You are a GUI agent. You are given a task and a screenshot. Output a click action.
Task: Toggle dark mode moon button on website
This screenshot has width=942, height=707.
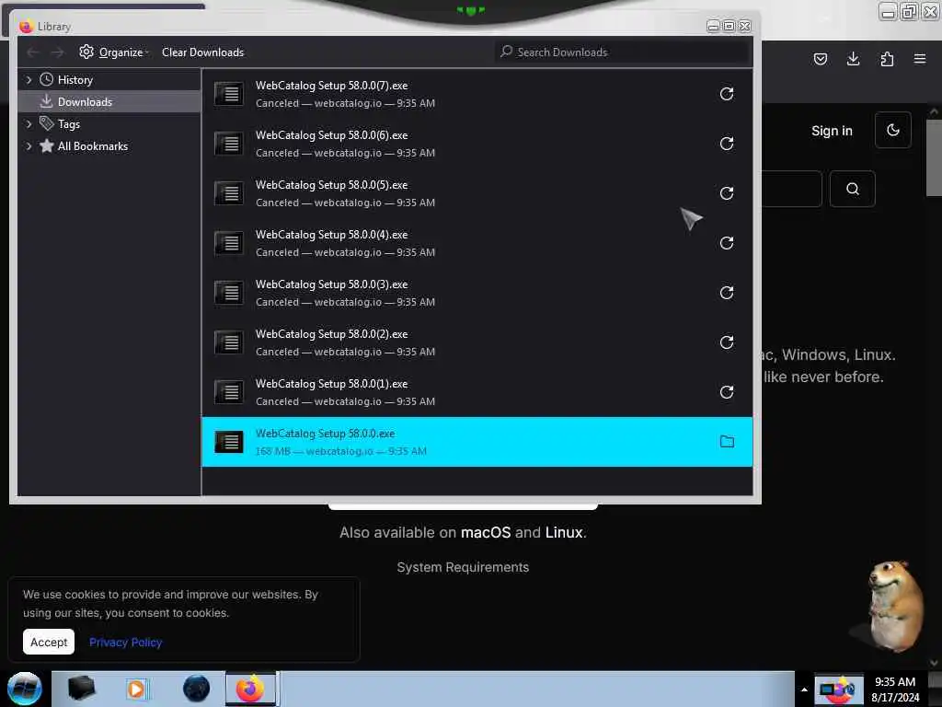pyautogui.click(x=892, y=130)
